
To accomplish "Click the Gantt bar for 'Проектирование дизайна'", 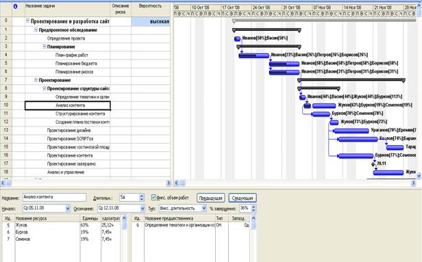I will [x=351, y=131].
